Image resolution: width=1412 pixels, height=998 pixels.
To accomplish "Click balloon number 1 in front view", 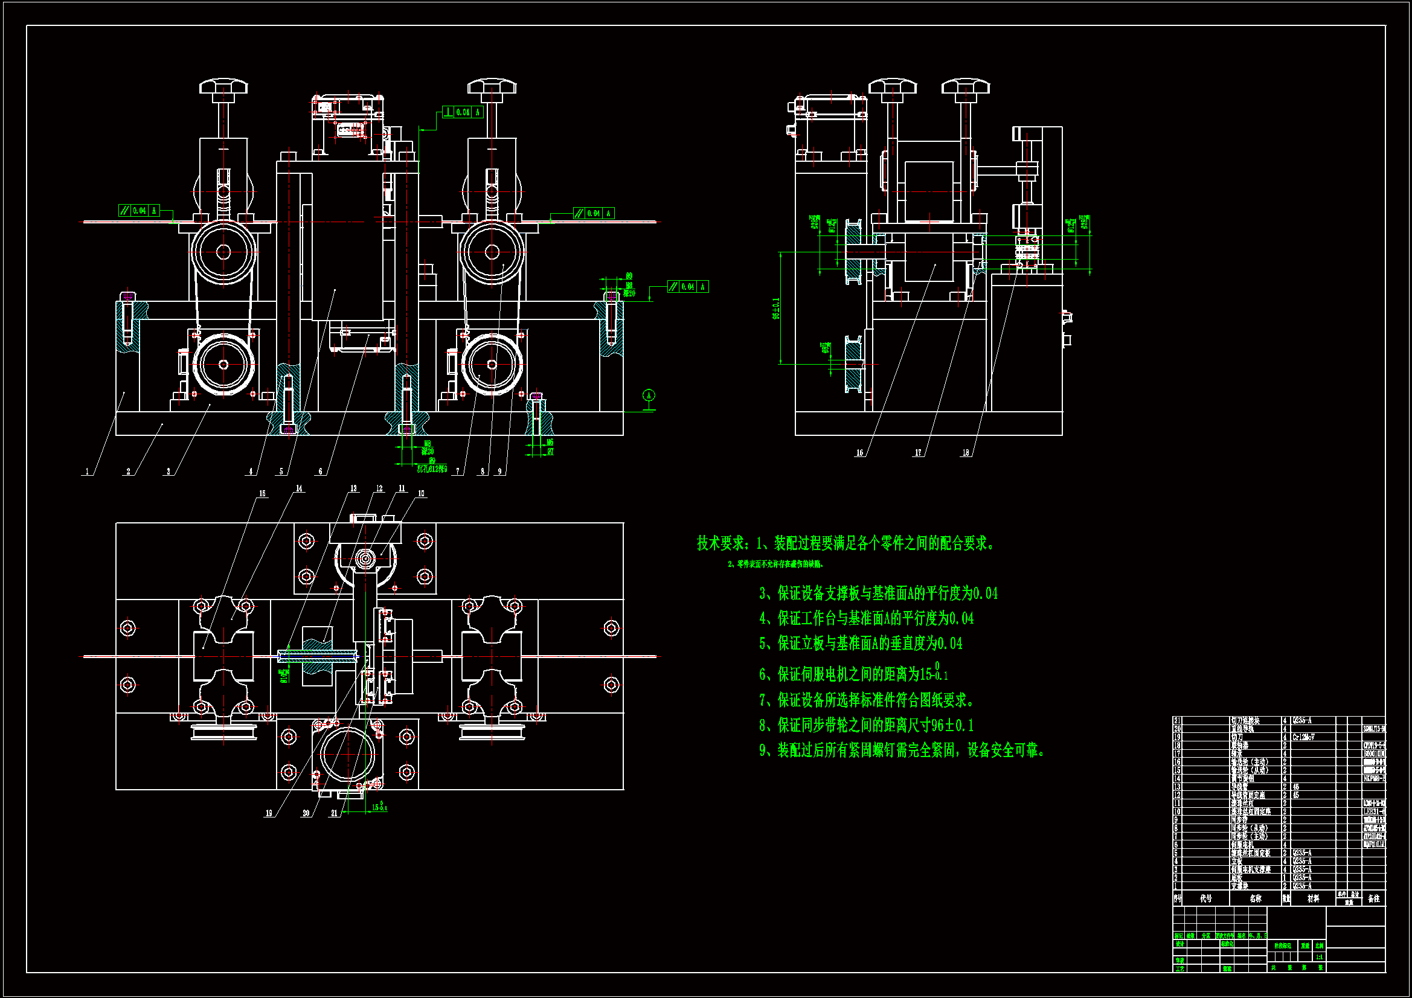I will [x=88, y=472].
